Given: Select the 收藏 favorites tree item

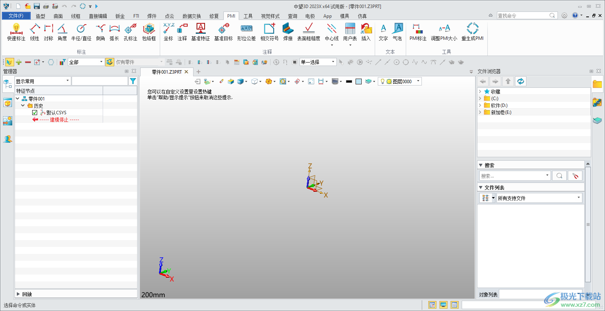Looking at the screenshot, I should 495,92.
